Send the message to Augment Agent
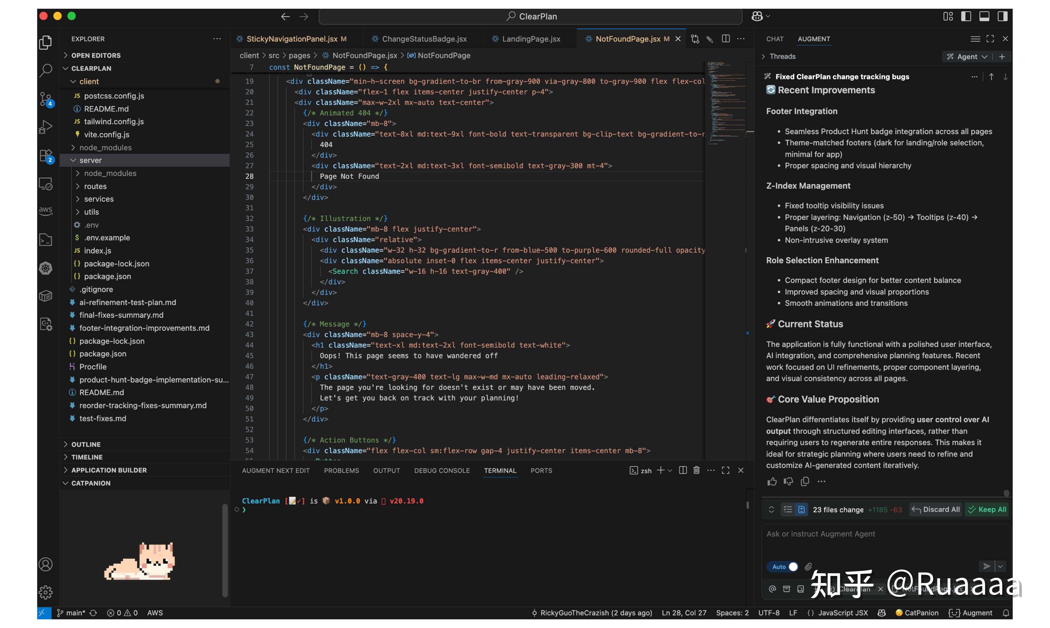The image size is (1050, 628). pyautogui.click(x=987, y=566)
